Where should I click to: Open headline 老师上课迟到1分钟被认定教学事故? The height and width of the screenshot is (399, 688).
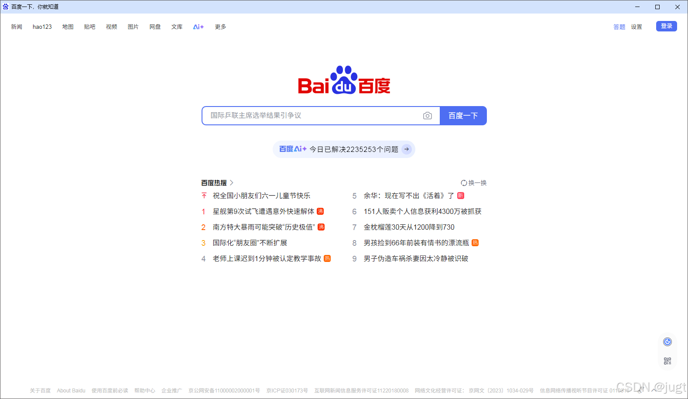[x=267, y=258]
